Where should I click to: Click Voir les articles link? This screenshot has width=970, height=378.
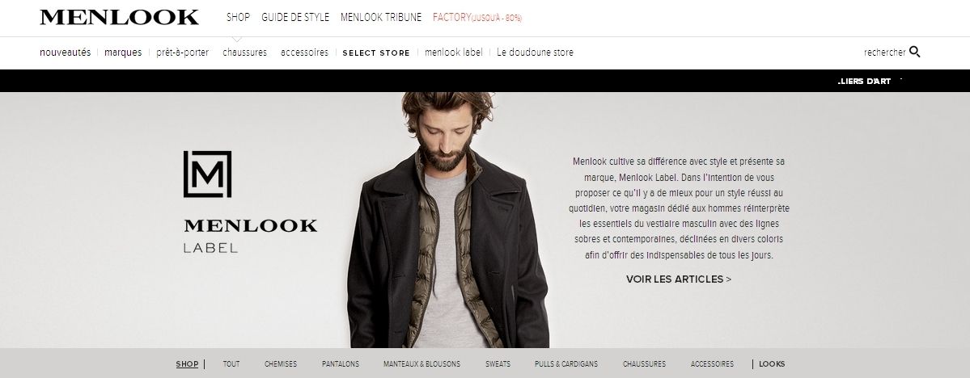[x=679, y=279]
